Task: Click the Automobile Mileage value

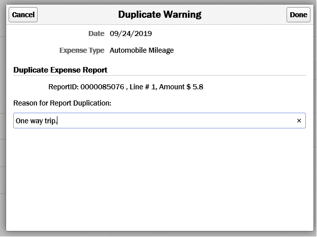Action: click(142, 50)
